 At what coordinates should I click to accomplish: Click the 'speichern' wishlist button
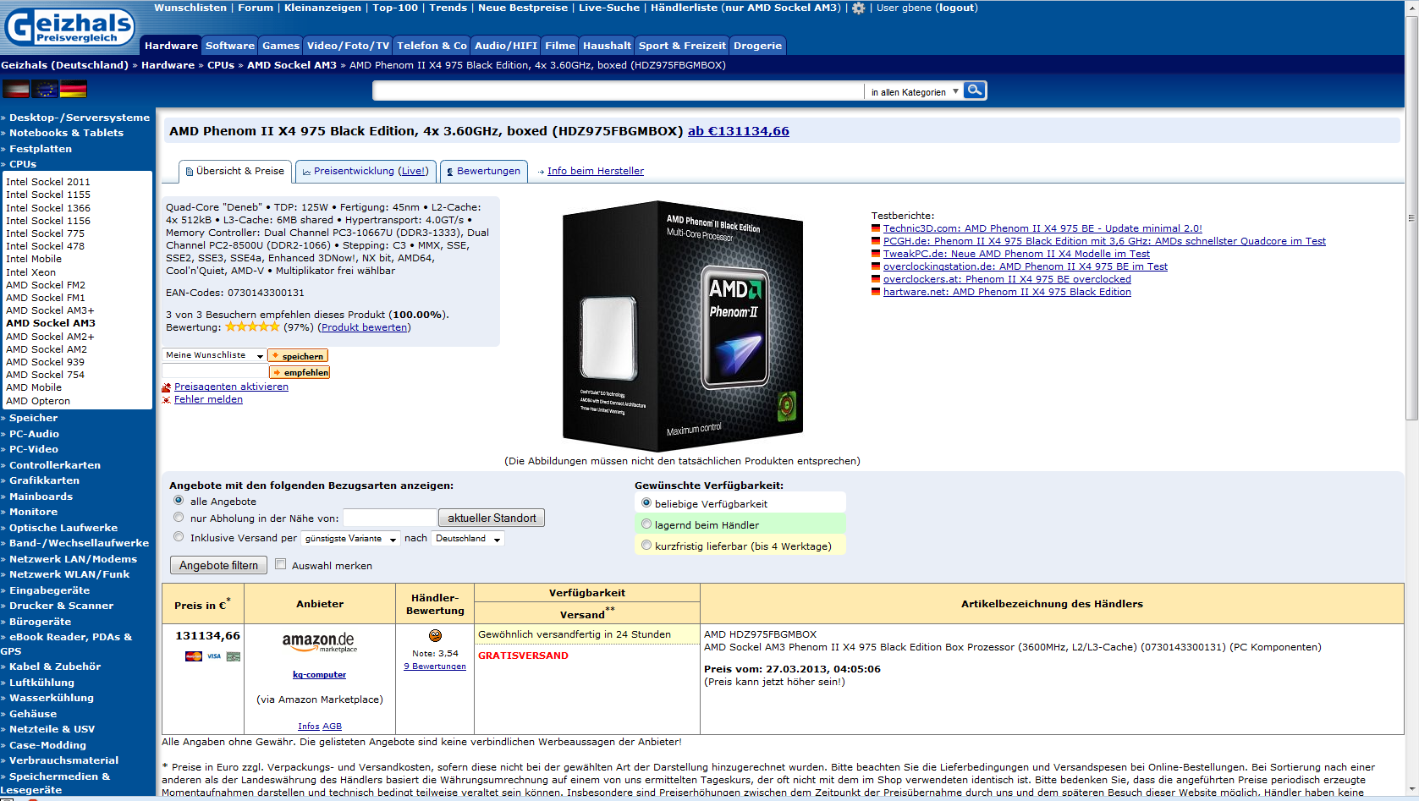click(x=298, y=356)
